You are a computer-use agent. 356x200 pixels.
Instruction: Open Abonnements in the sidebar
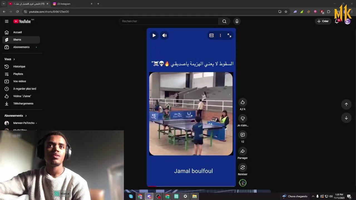[x=21, y=47]
